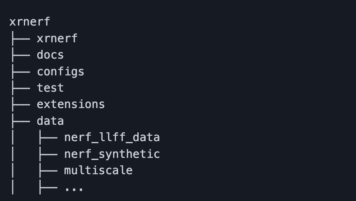Click the nerf_synthetic folder name
The height and width of the screenshot is (201, 356).
(112, 154)
